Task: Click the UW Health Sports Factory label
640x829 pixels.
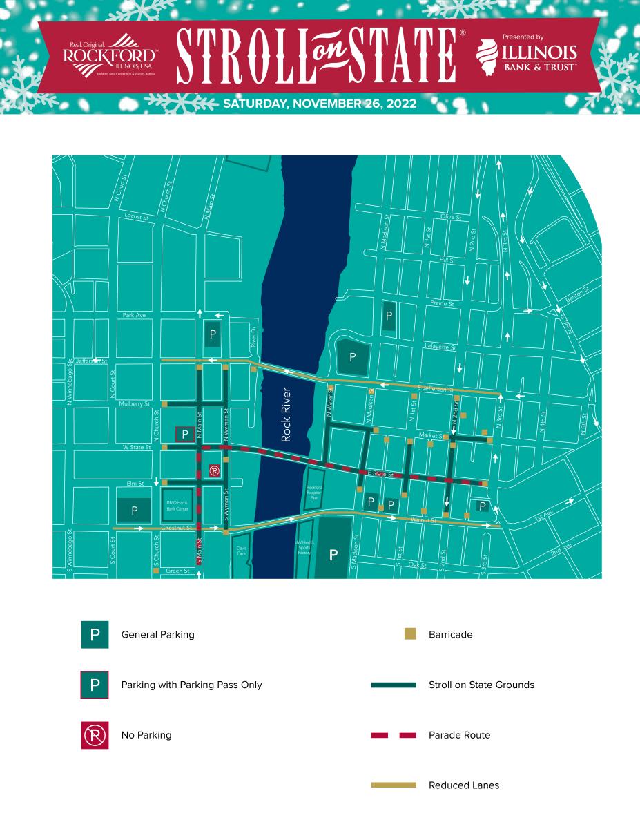Action: pos(304,548)
